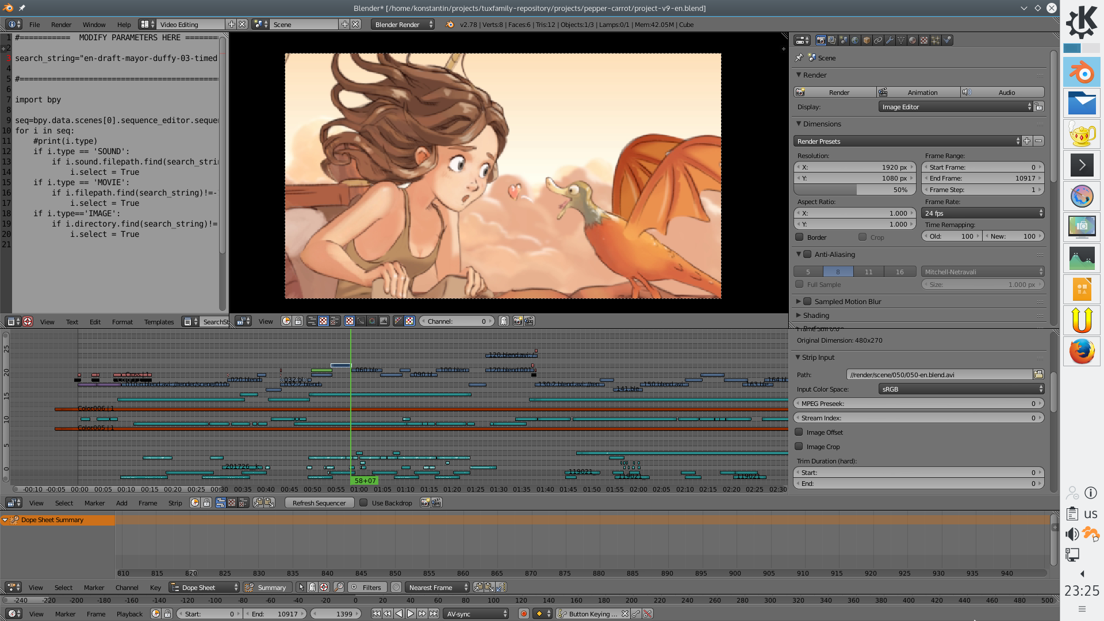Screen dimensions: 1104x621
Task: Click the Insert Keyframes key icon
Action: [636, 614]
